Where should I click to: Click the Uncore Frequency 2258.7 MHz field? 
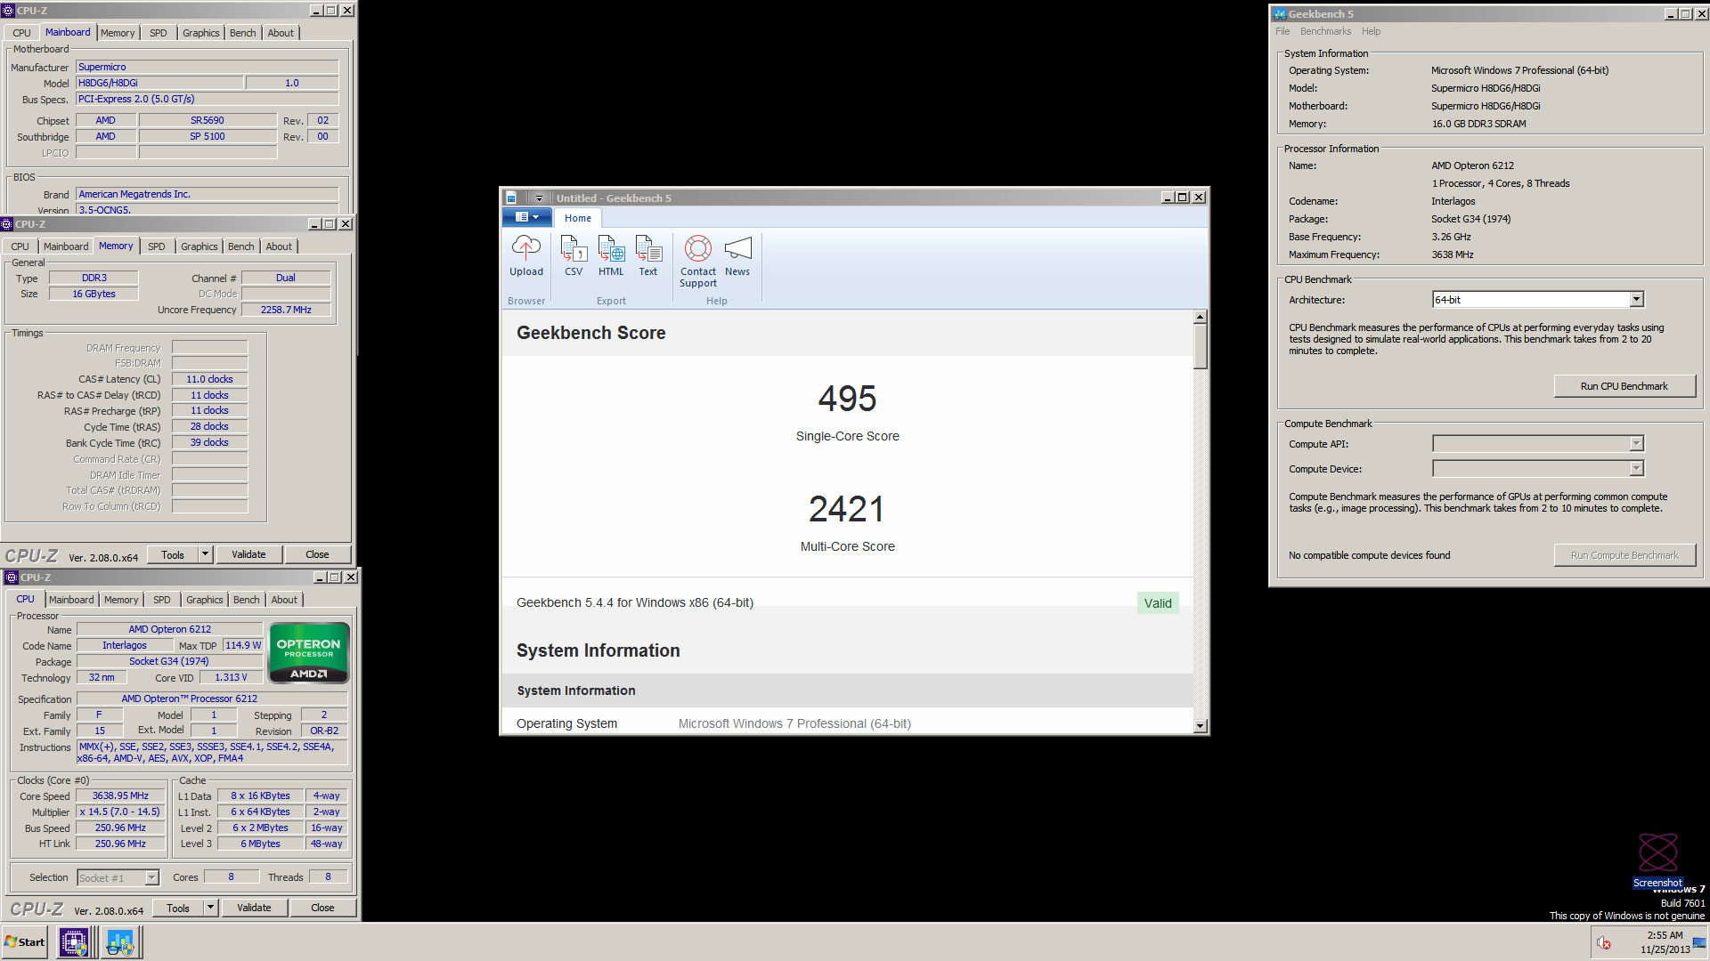coord(286,310)
